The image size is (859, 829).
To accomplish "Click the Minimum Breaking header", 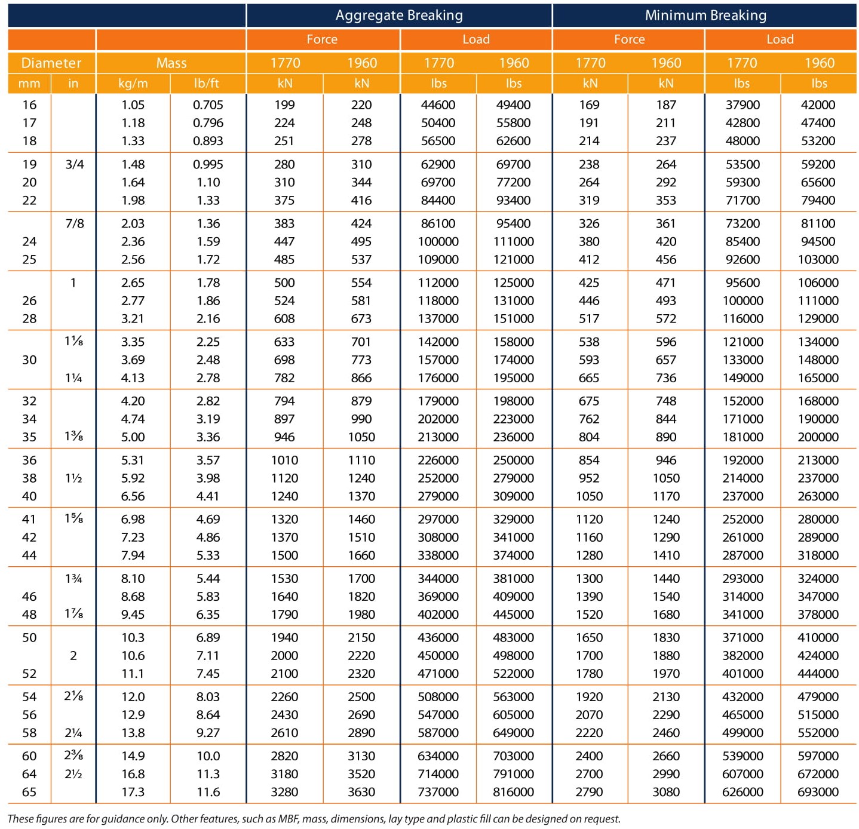I will pos(705,16).
